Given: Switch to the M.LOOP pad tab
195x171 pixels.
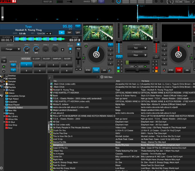Looking at the screenshot, I should 47,59.
